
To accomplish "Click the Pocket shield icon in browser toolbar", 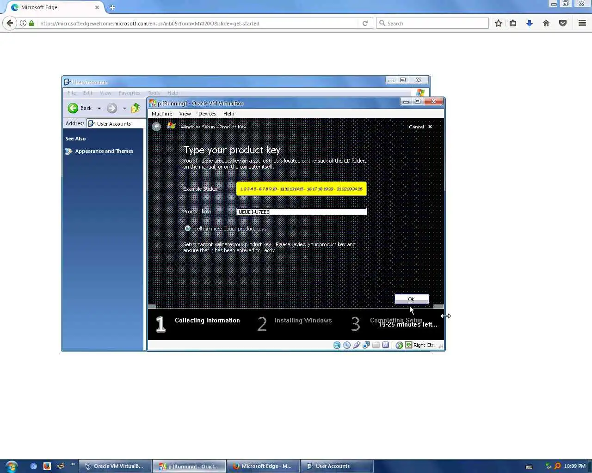I will [563, 23].
